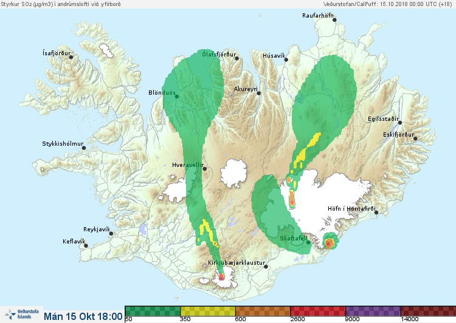Click the Styrkur SO2 title text
456x323 pixels.
tap(61, 4)
